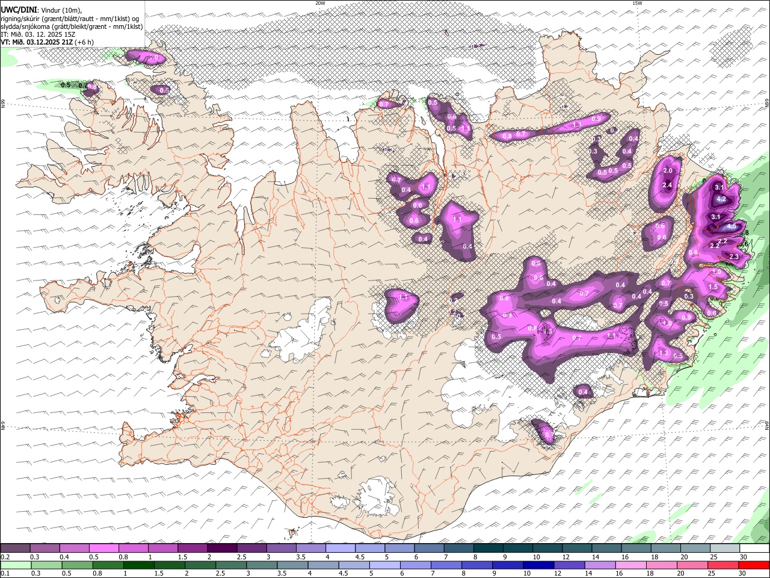The image size is (770, 578).
Task: Click the 'Vindur (10m),' header text
Action: [x=61, y=10]
